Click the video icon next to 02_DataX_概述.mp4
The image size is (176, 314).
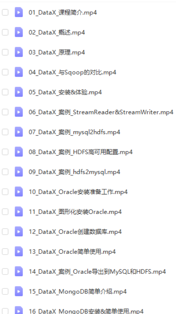pos(19,32)
